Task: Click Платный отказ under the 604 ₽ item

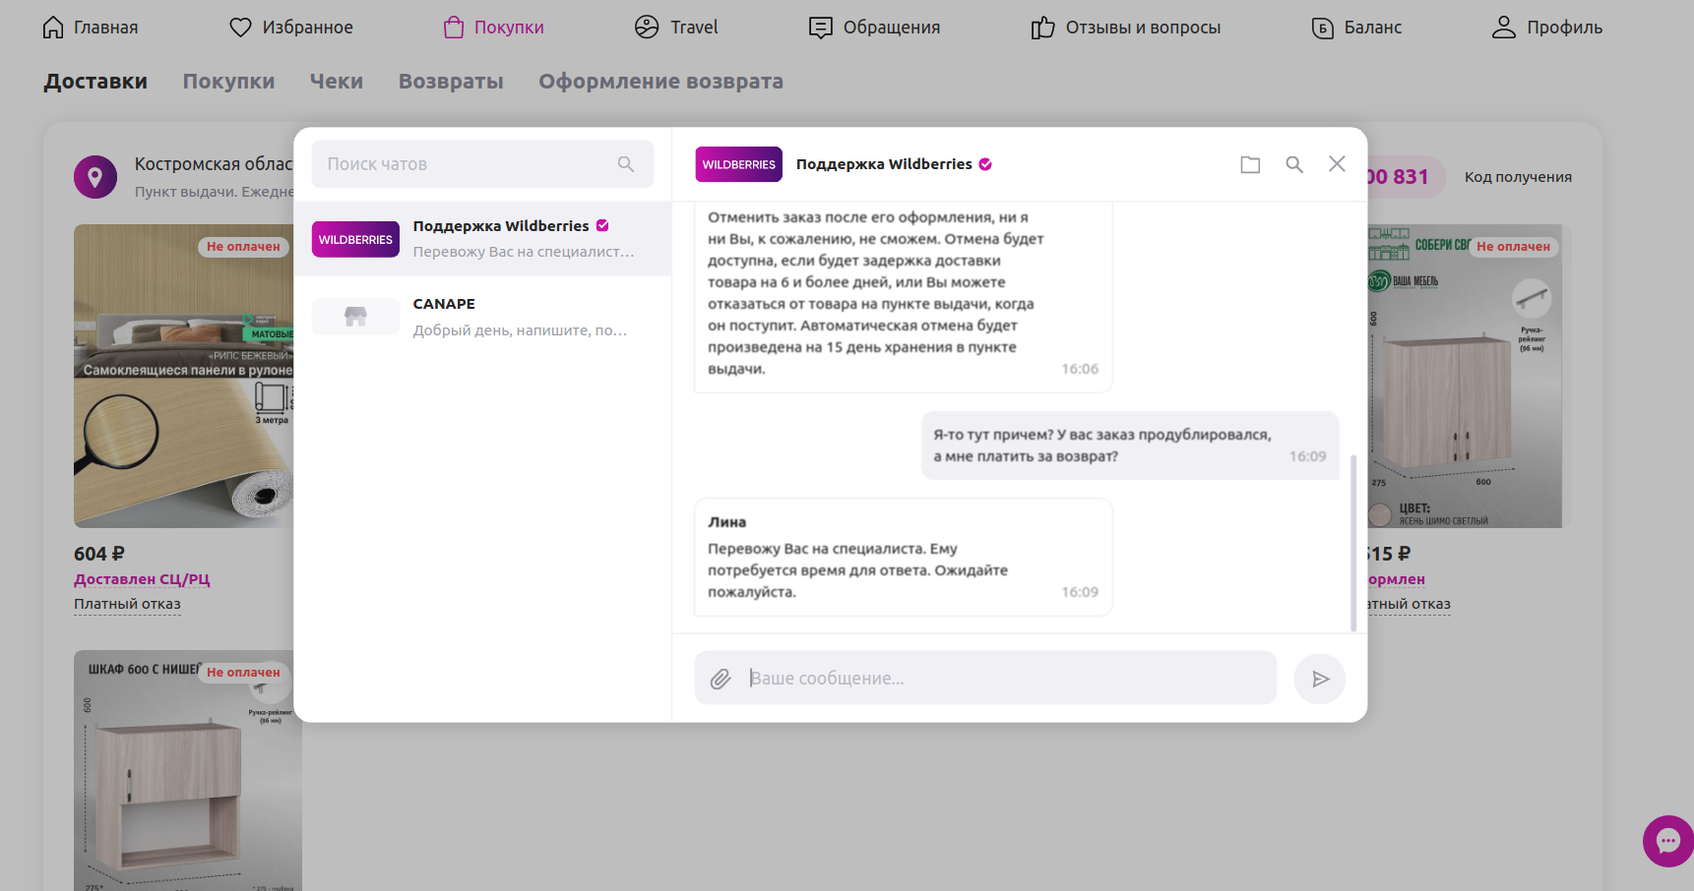Action: (127, 604)
